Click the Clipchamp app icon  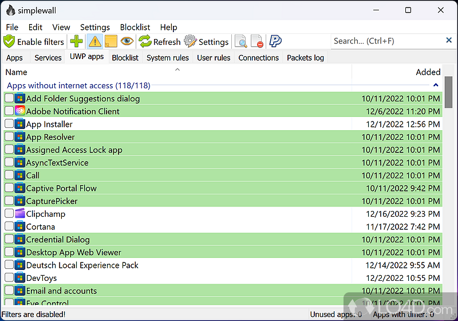[x=20, y=213]
